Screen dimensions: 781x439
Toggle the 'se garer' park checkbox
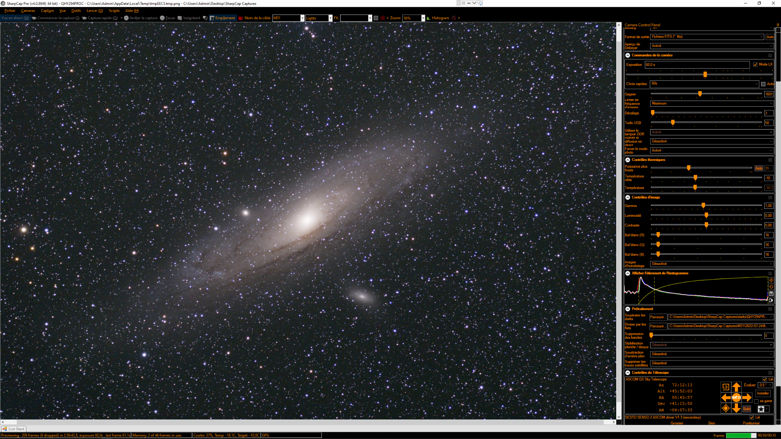(756, 401)
